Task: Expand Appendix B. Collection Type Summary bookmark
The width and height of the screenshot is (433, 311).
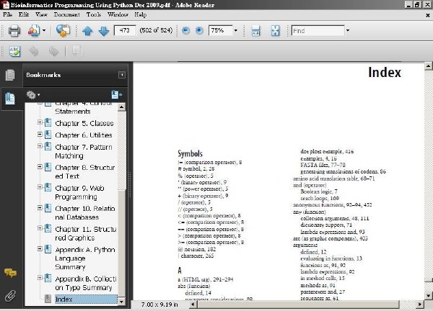Action: tap(40, 278)
